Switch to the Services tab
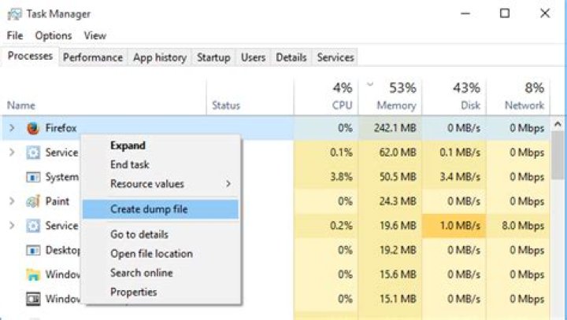Screen dimensions: 567x320 coord(335,57)
